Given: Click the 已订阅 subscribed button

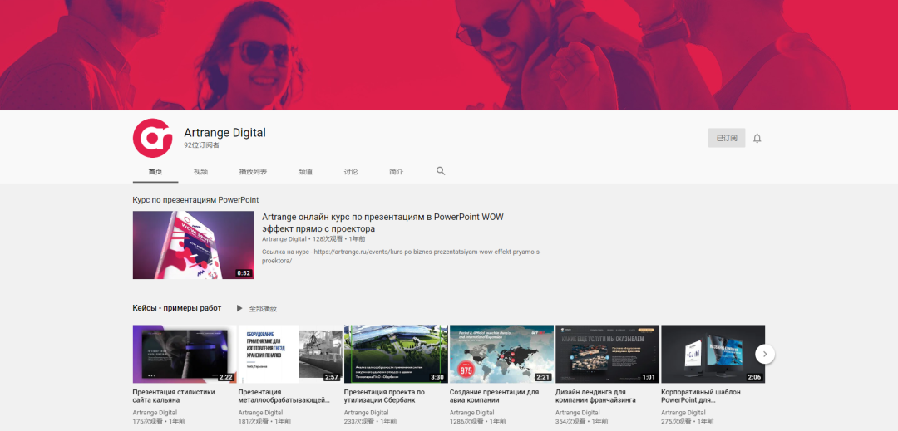Looking at the screenshot, I should [x=727, y=138].
